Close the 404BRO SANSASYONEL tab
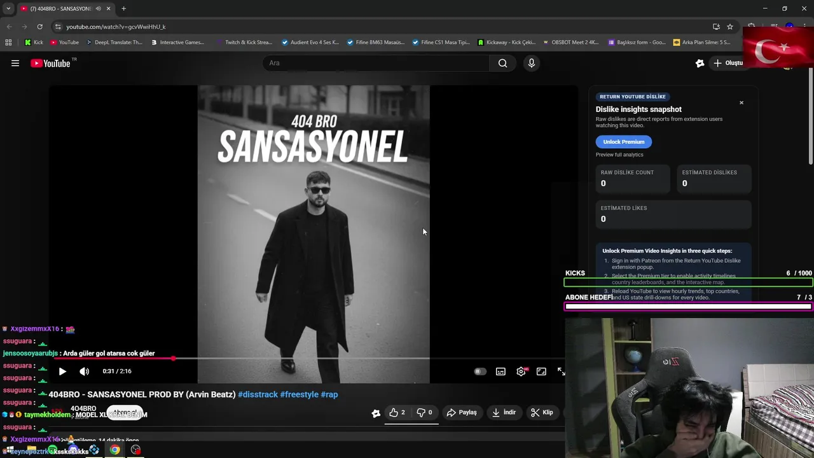 point(108,9)
